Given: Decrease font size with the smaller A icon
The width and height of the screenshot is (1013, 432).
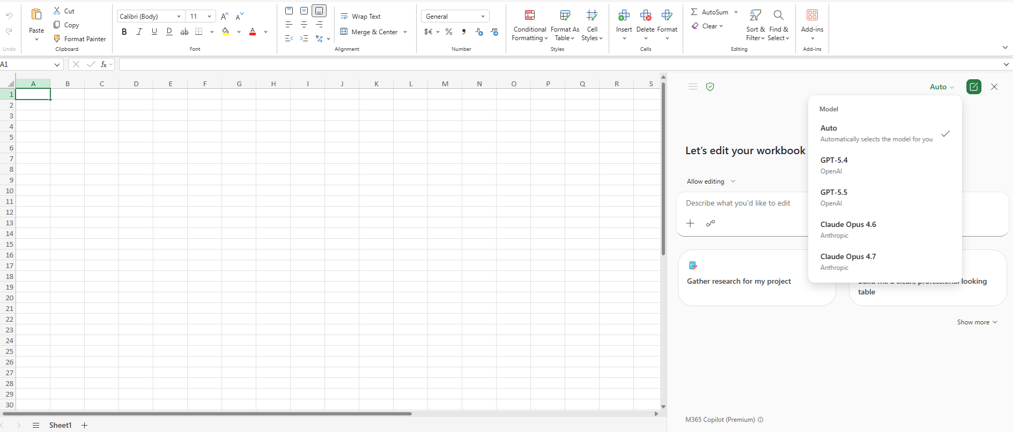Looking at the screenshot, I should pyautogui.click(x=240, y=16).
